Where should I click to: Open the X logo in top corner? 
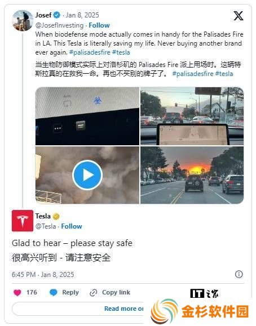(x=239, y=16)
